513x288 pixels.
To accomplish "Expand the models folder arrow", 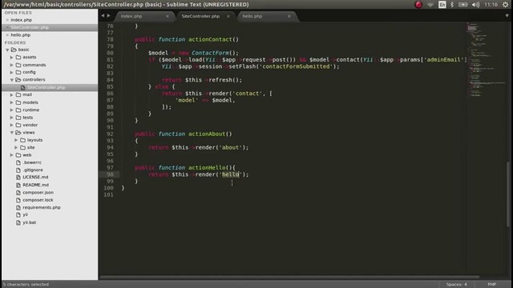I will pyautogui.click(x=12, y=102).
